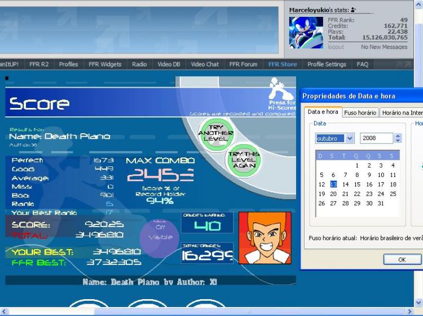This screenshot has width=423, height=316.
Task: Open the outubro month dropdown
Action: coord(350,138)
